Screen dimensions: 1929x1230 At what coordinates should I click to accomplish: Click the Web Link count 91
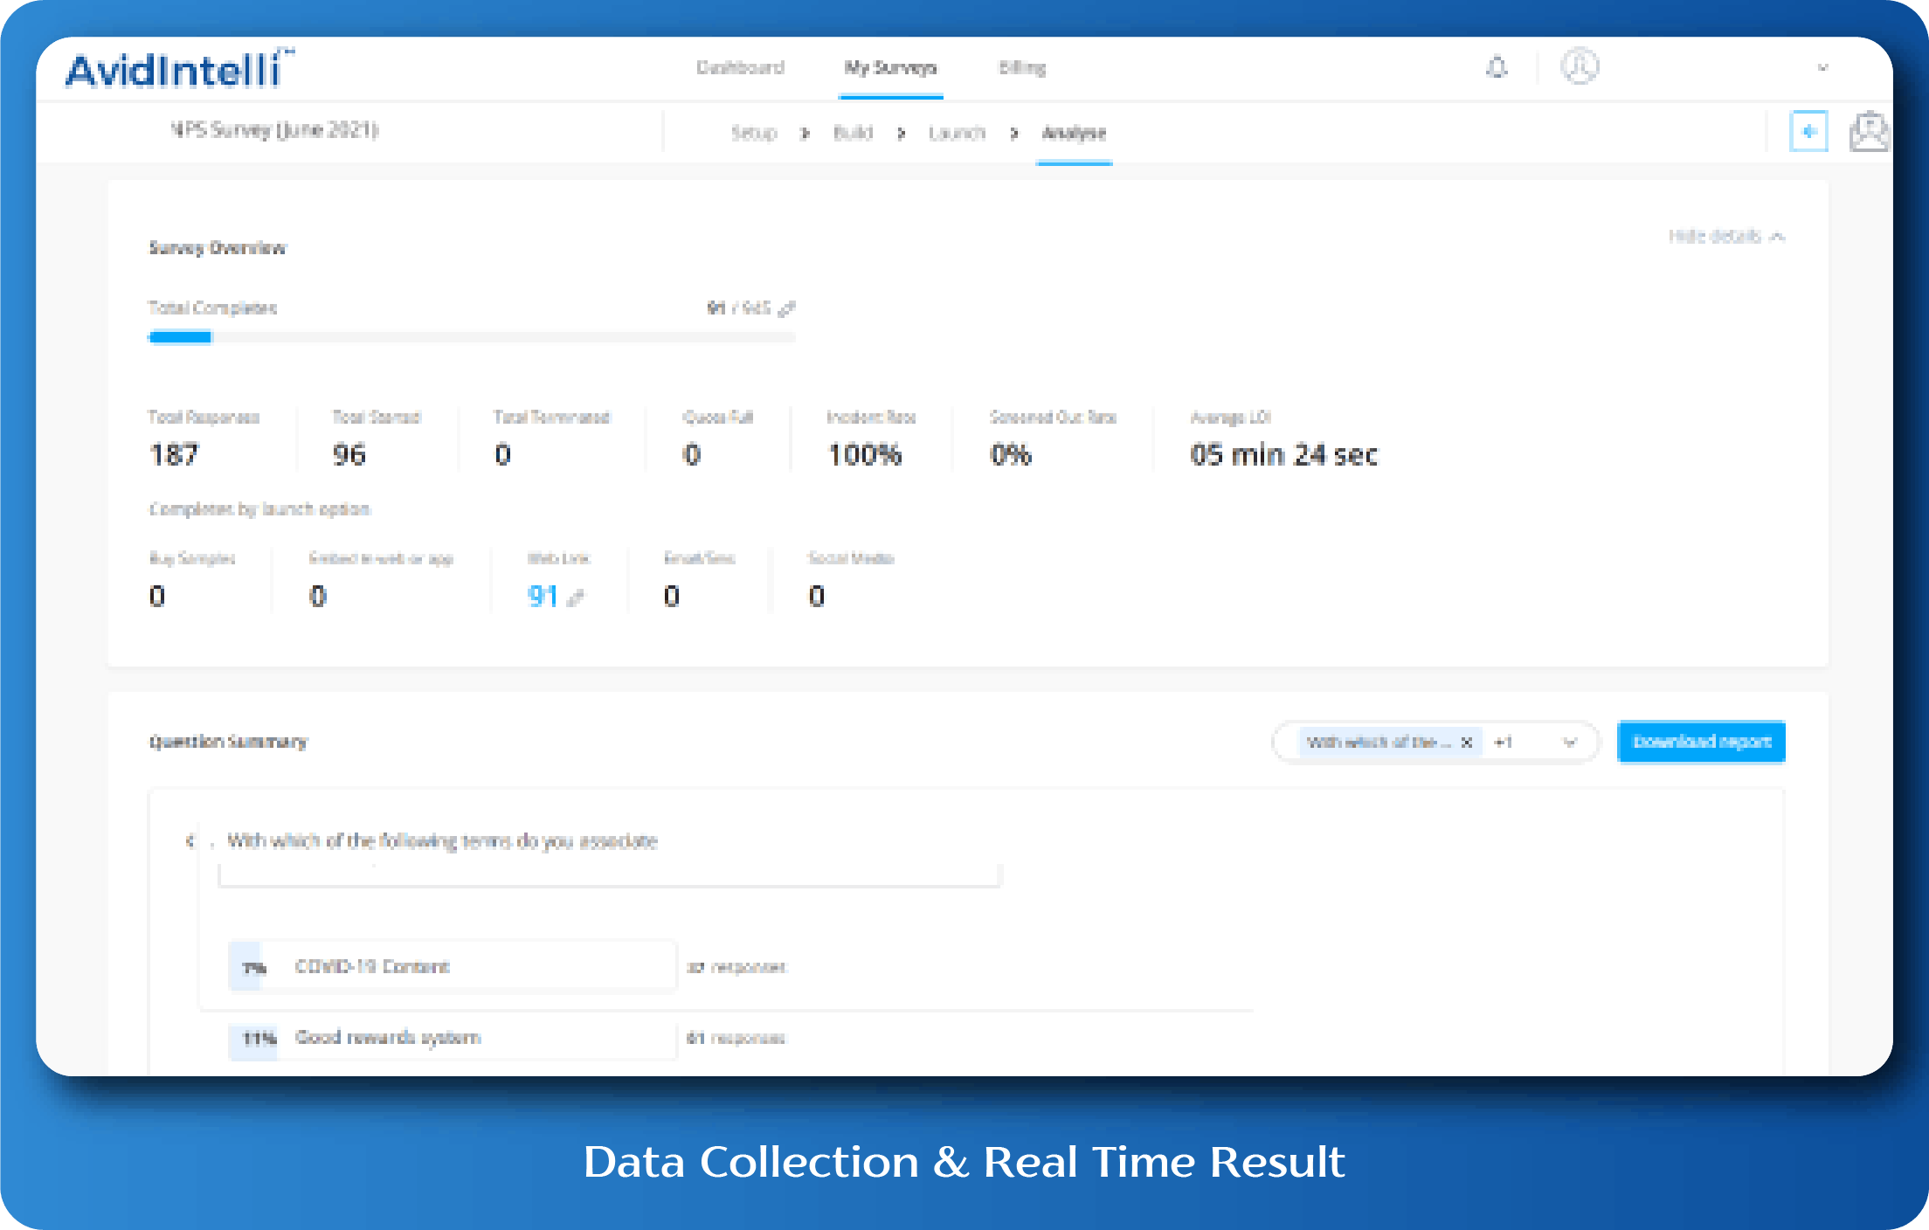(x=543, y=596)
